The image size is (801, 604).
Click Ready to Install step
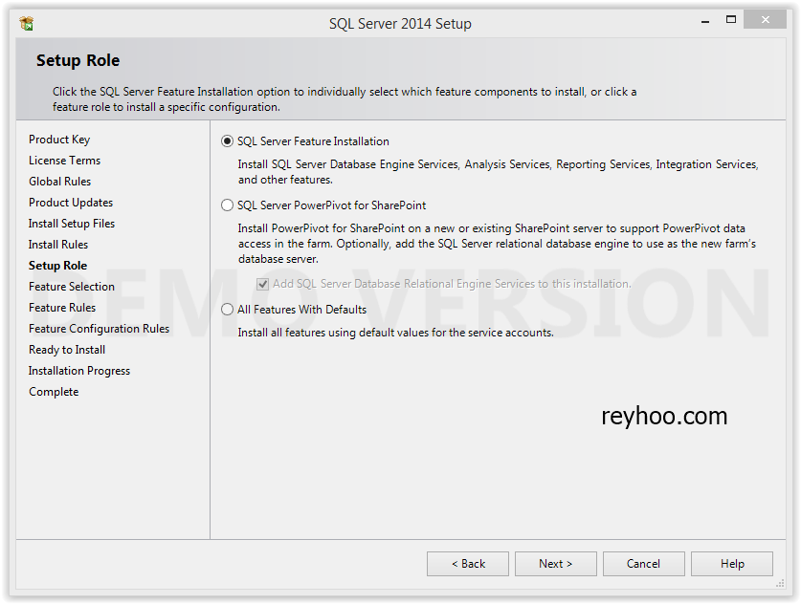pos(67,350)
